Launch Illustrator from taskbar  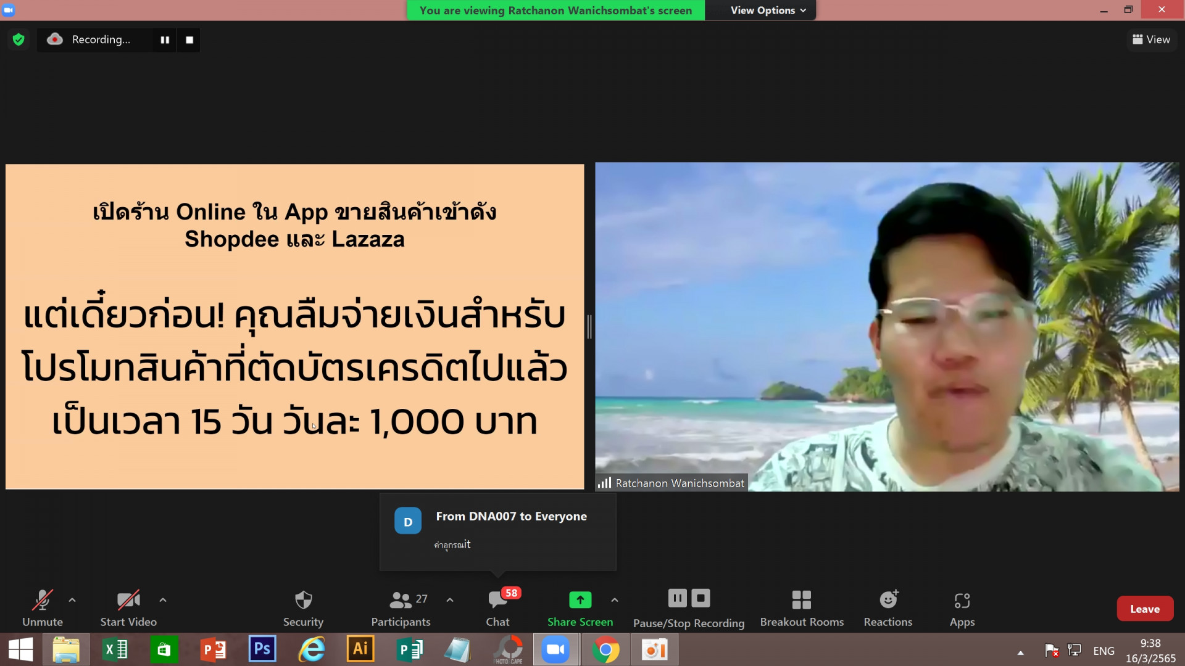(360, 649)
